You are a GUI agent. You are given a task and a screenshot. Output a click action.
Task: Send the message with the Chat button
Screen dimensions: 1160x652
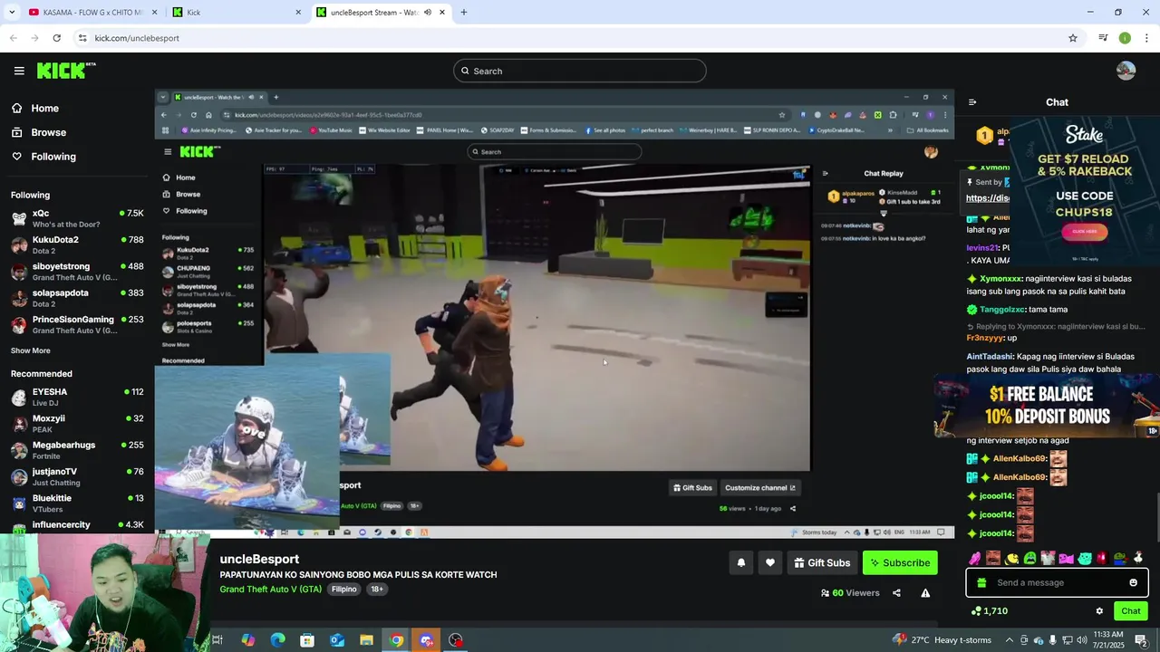coord(1130,611)
